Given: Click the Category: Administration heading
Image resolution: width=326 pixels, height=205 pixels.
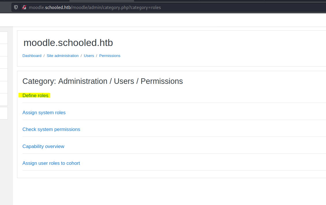Looking at the screenshot, I should [103, 81].
